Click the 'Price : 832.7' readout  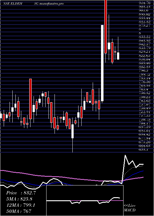(21, 193)
